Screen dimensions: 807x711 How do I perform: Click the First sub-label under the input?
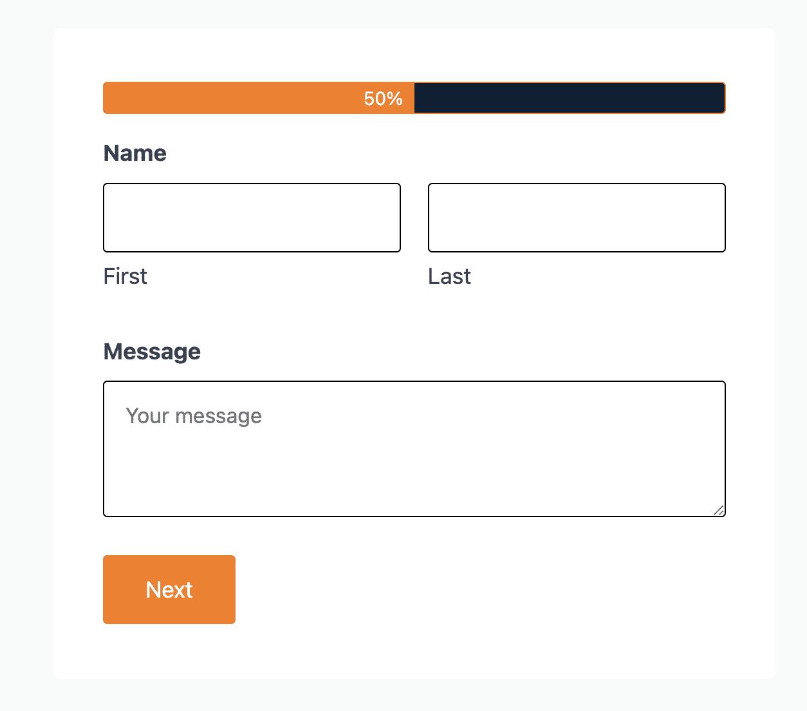tap(125, 276)
